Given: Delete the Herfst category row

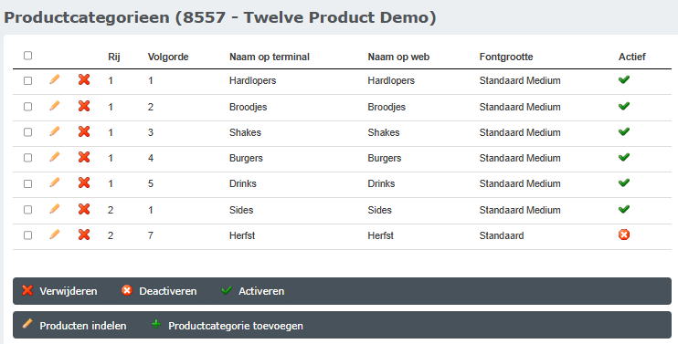Looking at the screenshot, I should pyautogui.click(x=84, y=235).
